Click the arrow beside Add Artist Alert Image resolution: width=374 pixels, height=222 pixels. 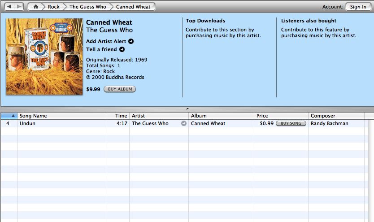[131, 41]
